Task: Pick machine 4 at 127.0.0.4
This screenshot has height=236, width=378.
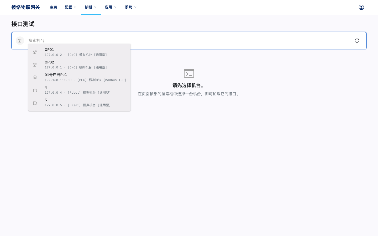Action: [79, 90]
